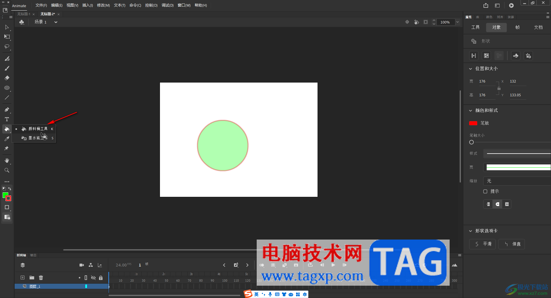The height and width of the screenshot is (298, 551).
Task: Toggle outline color of 图层_1
Action: point(86,286)
